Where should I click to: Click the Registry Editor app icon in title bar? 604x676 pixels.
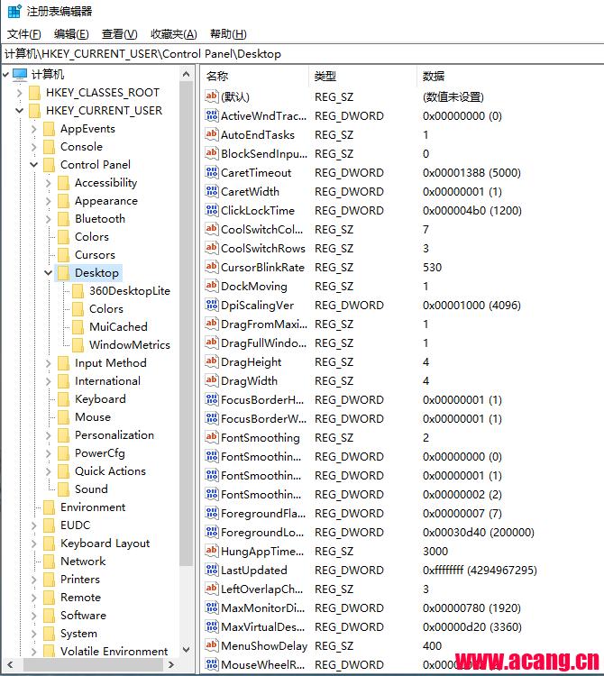click(14, 11)
